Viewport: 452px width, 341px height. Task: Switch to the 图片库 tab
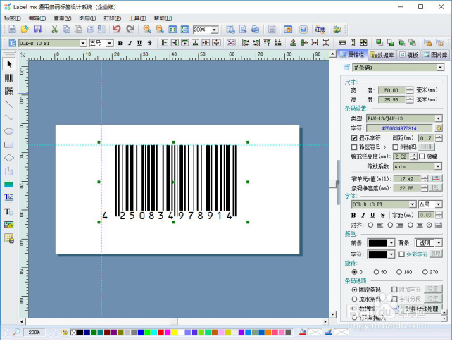[436, 55]
